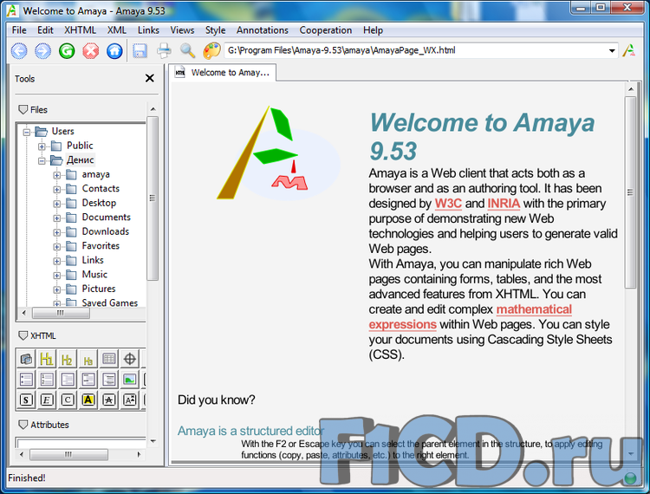The width and height of the screenshot is (650, 494).
Task: Select the Welcome to Amay... tab
Action: [x=224, y=73]
